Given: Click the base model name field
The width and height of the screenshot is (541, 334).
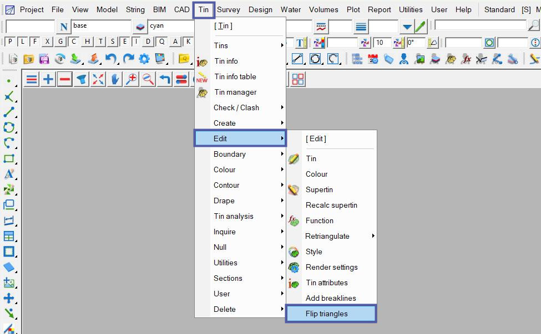Looking at the screenshot, I should tap(101, 26).
